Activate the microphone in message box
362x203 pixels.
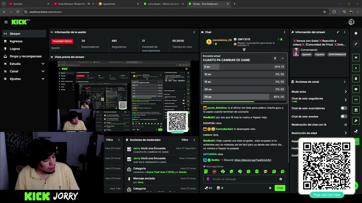(208, 179)
